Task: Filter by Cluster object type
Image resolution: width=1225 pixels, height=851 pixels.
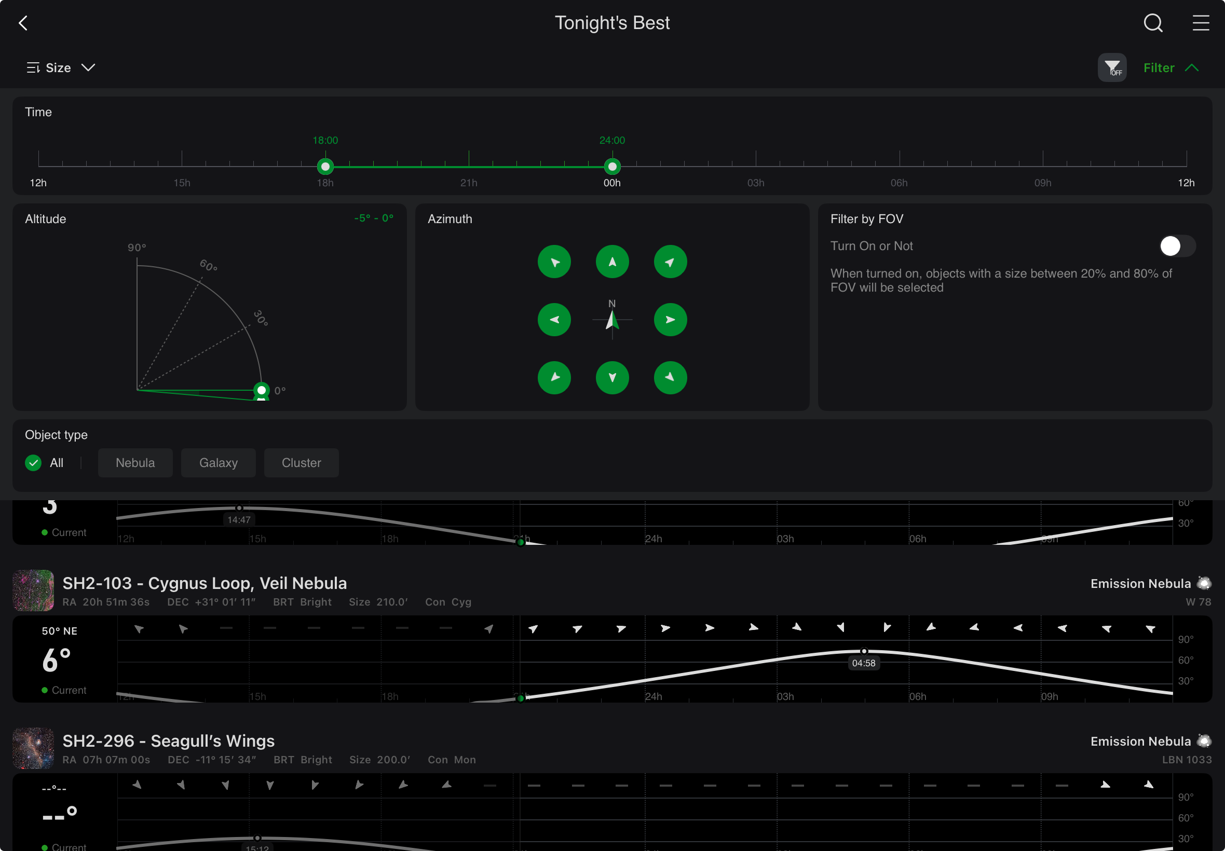Action: 301,463
